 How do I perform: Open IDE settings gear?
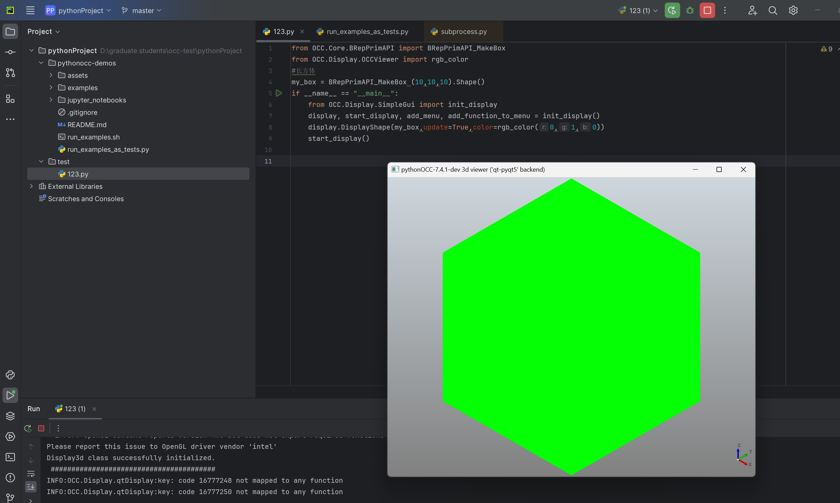click(x=793, y=10)
